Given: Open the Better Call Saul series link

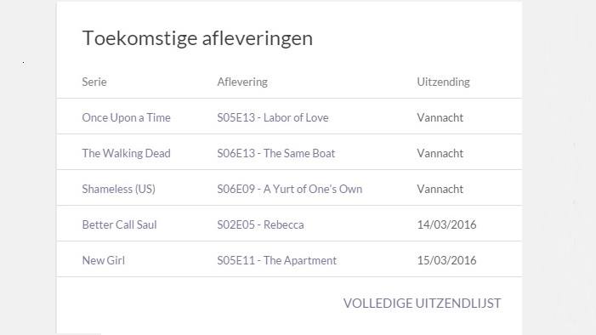Looking at the screenshot, I should (119, 224).
